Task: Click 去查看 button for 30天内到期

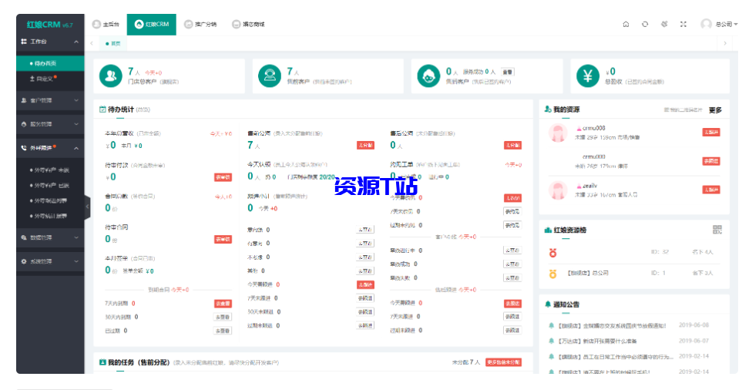Action: [x=223, y=317]
